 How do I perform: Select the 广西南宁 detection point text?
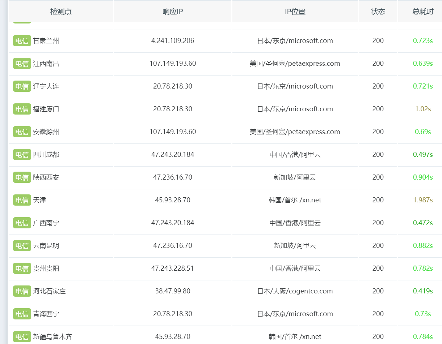coord(46,223)
